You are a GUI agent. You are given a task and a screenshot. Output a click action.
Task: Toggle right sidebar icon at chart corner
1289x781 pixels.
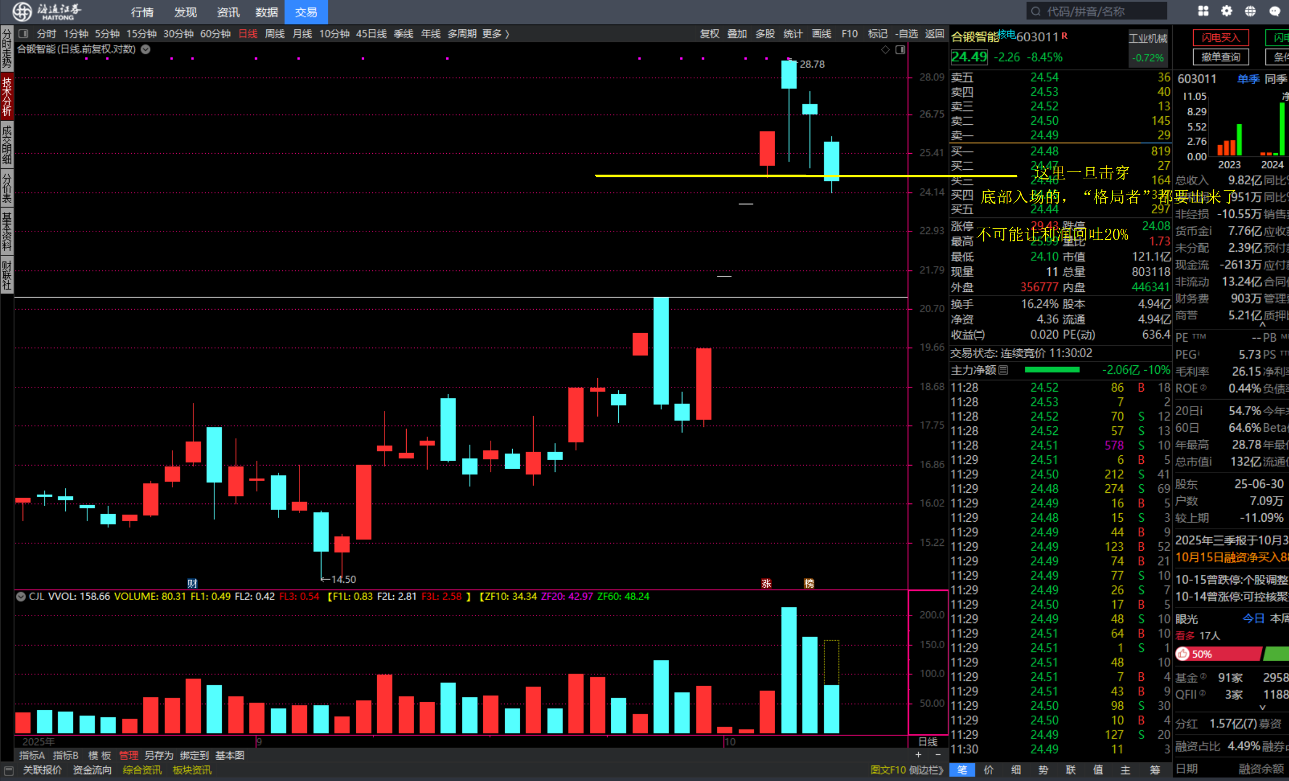pyautogui.click(x=900, y=50)
